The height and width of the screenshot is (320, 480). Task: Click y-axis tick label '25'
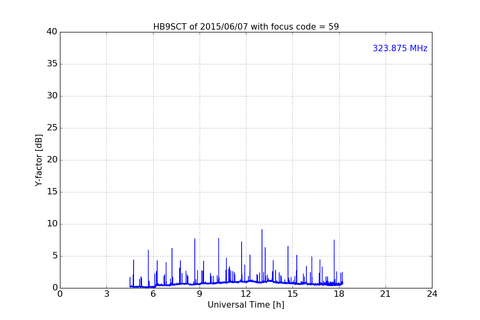[x=52, y=128]
